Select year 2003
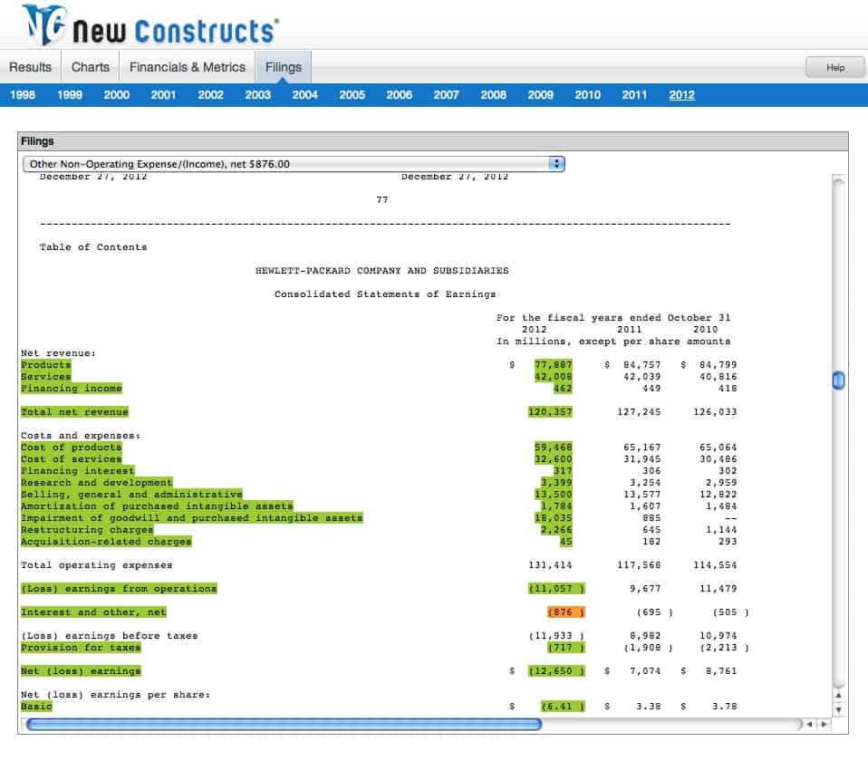Screen dimensions: 868x780 click(x=258, y=94)
